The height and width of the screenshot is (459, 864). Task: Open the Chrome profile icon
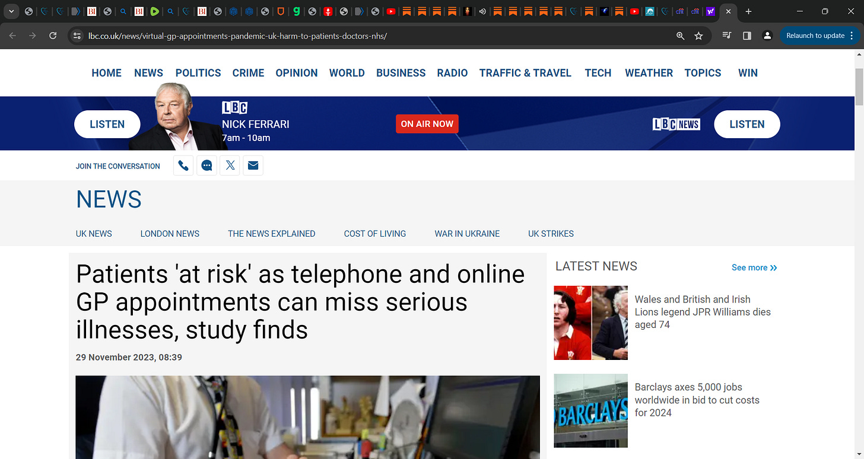pos(767,36)
